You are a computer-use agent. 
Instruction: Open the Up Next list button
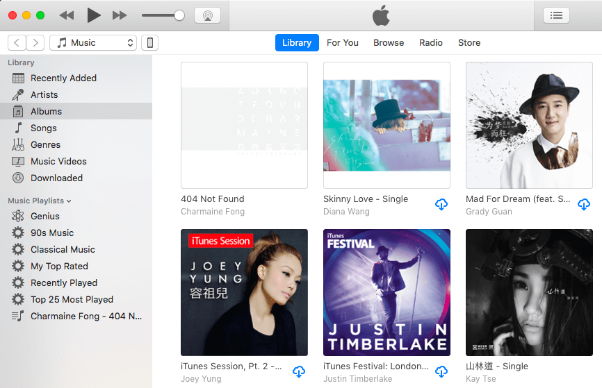555,15
